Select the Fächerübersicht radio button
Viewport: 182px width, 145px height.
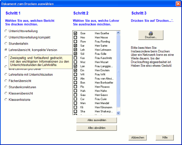[6, 81]
